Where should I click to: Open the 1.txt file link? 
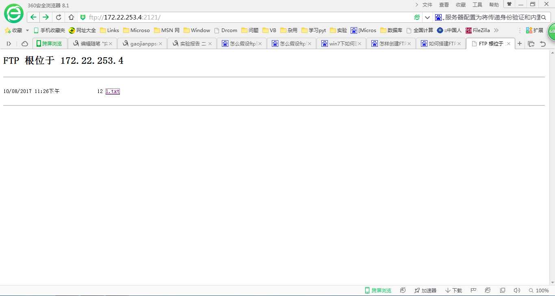click(x=113, y=91)
